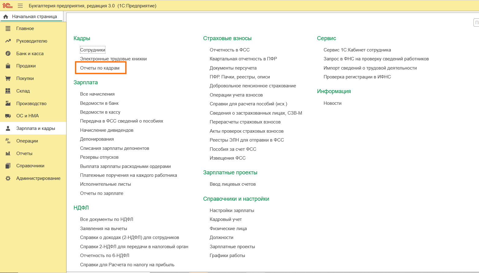Viewport: 479px width, 273px height.
Task: Open the Банк и касса section
Action: click(x=30, y=53)
